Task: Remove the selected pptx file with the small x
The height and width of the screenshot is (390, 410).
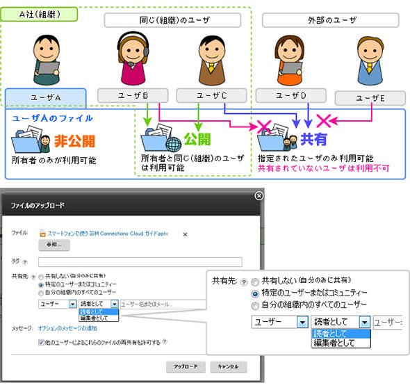Action: pos(185,234)
